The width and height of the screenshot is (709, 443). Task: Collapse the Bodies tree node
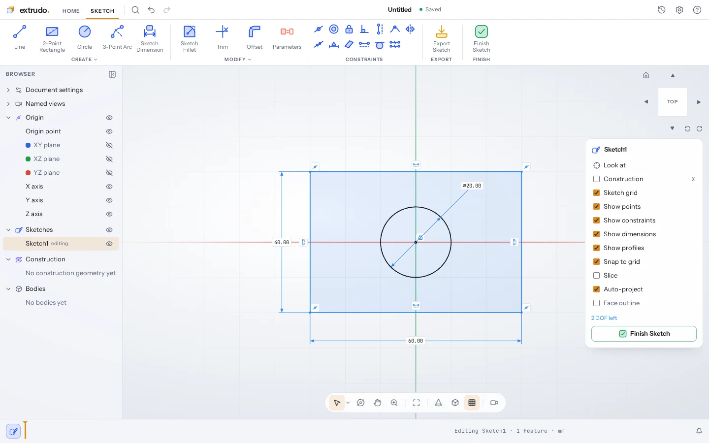click(x=8, y=289)
